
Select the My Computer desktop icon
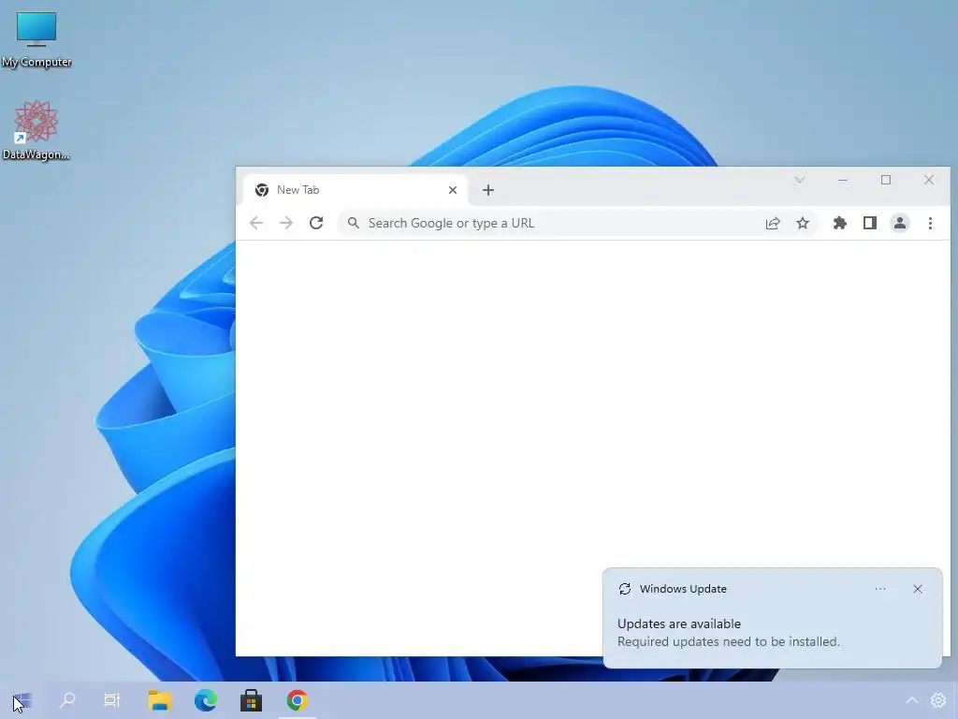[x=36, y=39]
